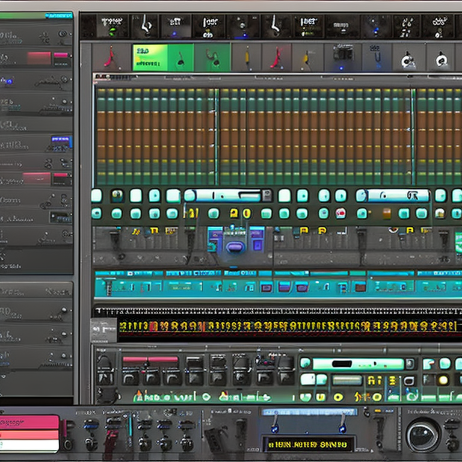This screenshot has width=462, height=462.
Task: Select the green highlighted cell with yellow text
Action: pos(150,57)
